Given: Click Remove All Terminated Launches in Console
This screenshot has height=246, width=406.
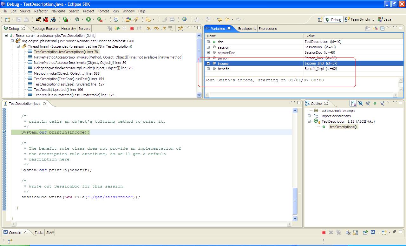Looking at the screenshot, I should point(338,232).
